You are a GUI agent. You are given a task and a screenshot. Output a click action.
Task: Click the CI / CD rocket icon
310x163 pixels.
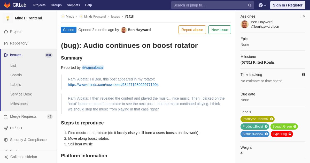[6, 128]
